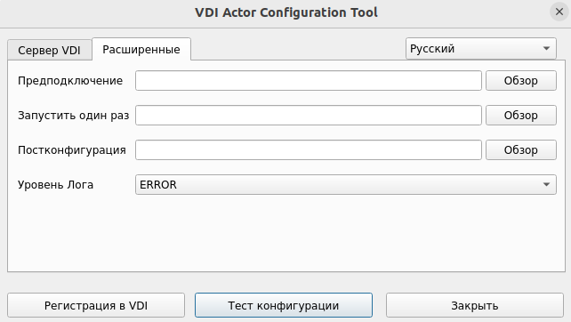
Task: Click Обзор button next to Предподключение
Action: point(520,80)
